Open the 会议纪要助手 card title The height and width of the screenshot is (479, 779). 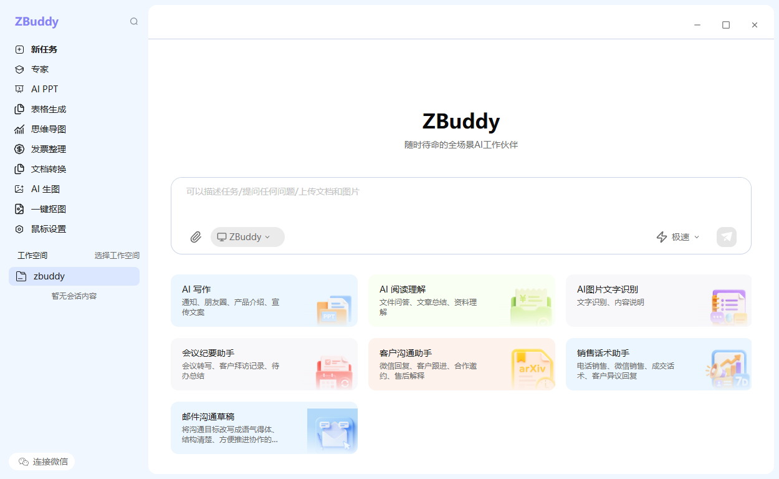pyautogui.click(x=208, y=353)
